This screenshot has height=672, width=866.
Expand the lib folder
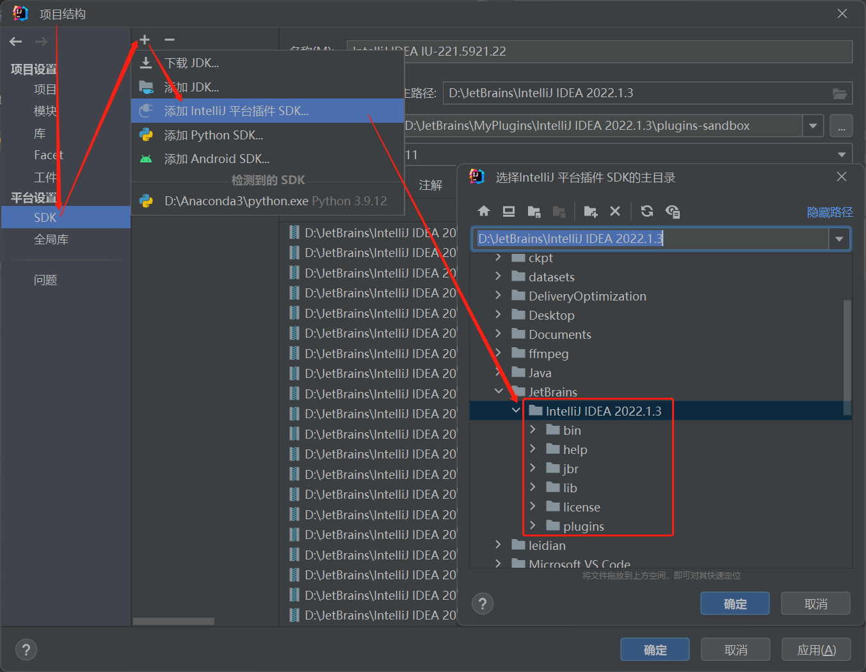pyautogui.click(x=533, y=488)
